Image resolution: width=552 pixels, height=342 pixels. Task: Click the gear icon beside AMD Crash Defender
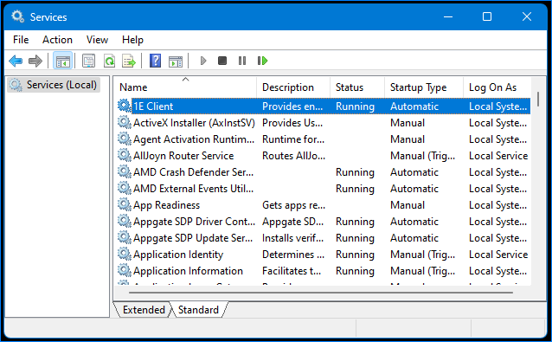[x=125, y=171]
